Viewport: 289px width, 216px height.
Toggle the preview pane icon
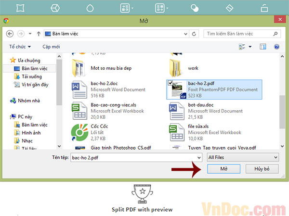point(263,47)
